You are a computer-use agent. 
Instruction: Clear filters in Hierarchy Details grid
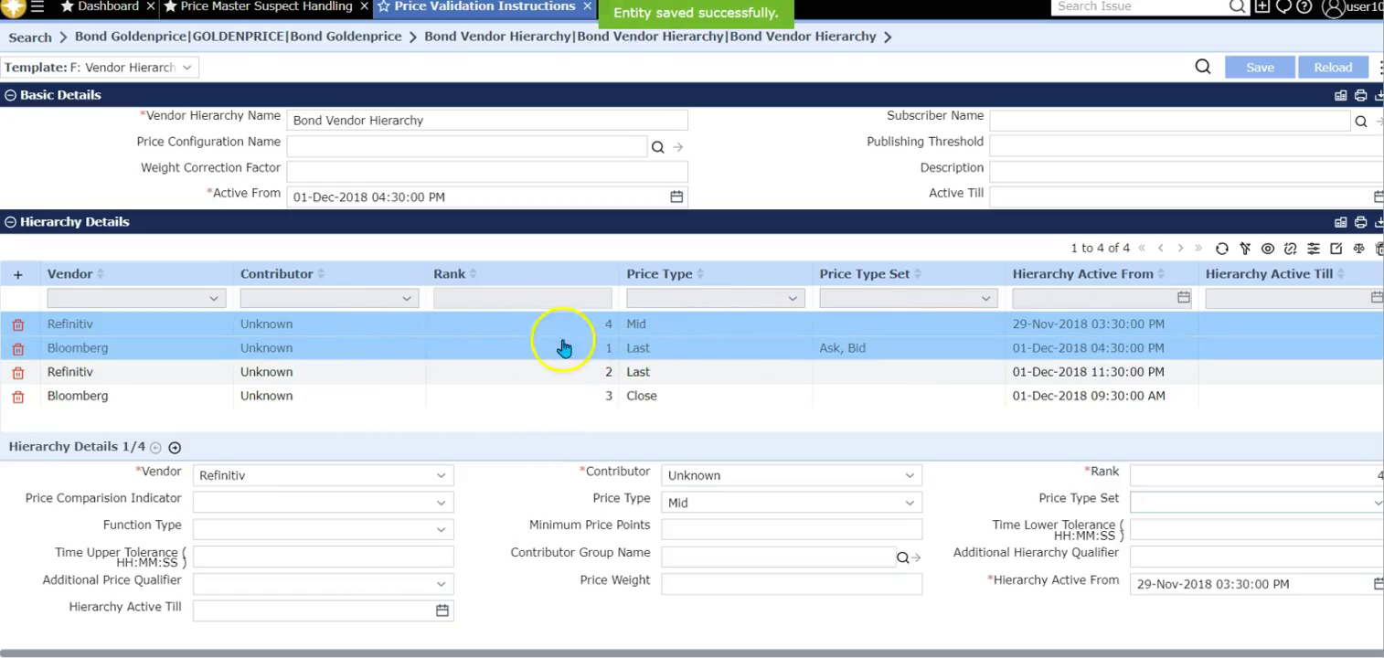1245,249
